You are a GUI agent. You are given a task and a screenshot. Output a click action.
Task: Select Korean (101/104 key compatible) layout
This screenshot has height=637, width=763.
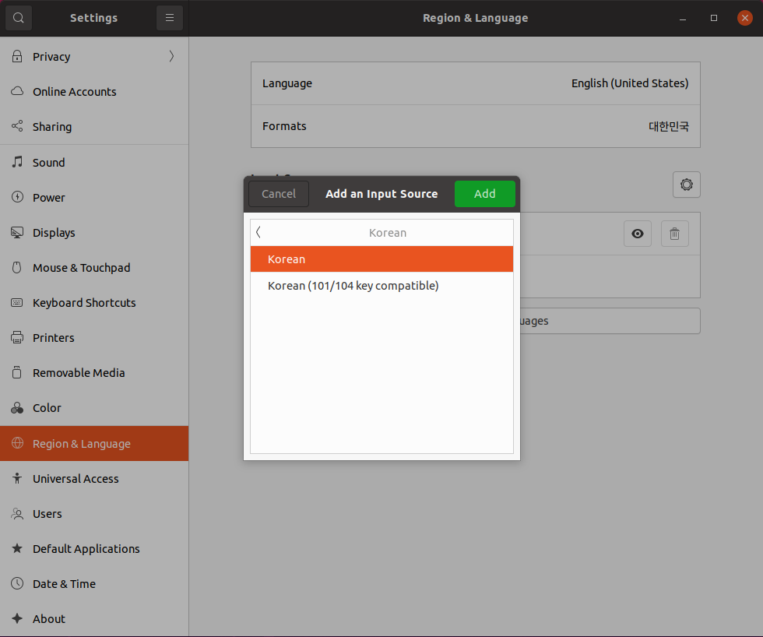[353, 286]
